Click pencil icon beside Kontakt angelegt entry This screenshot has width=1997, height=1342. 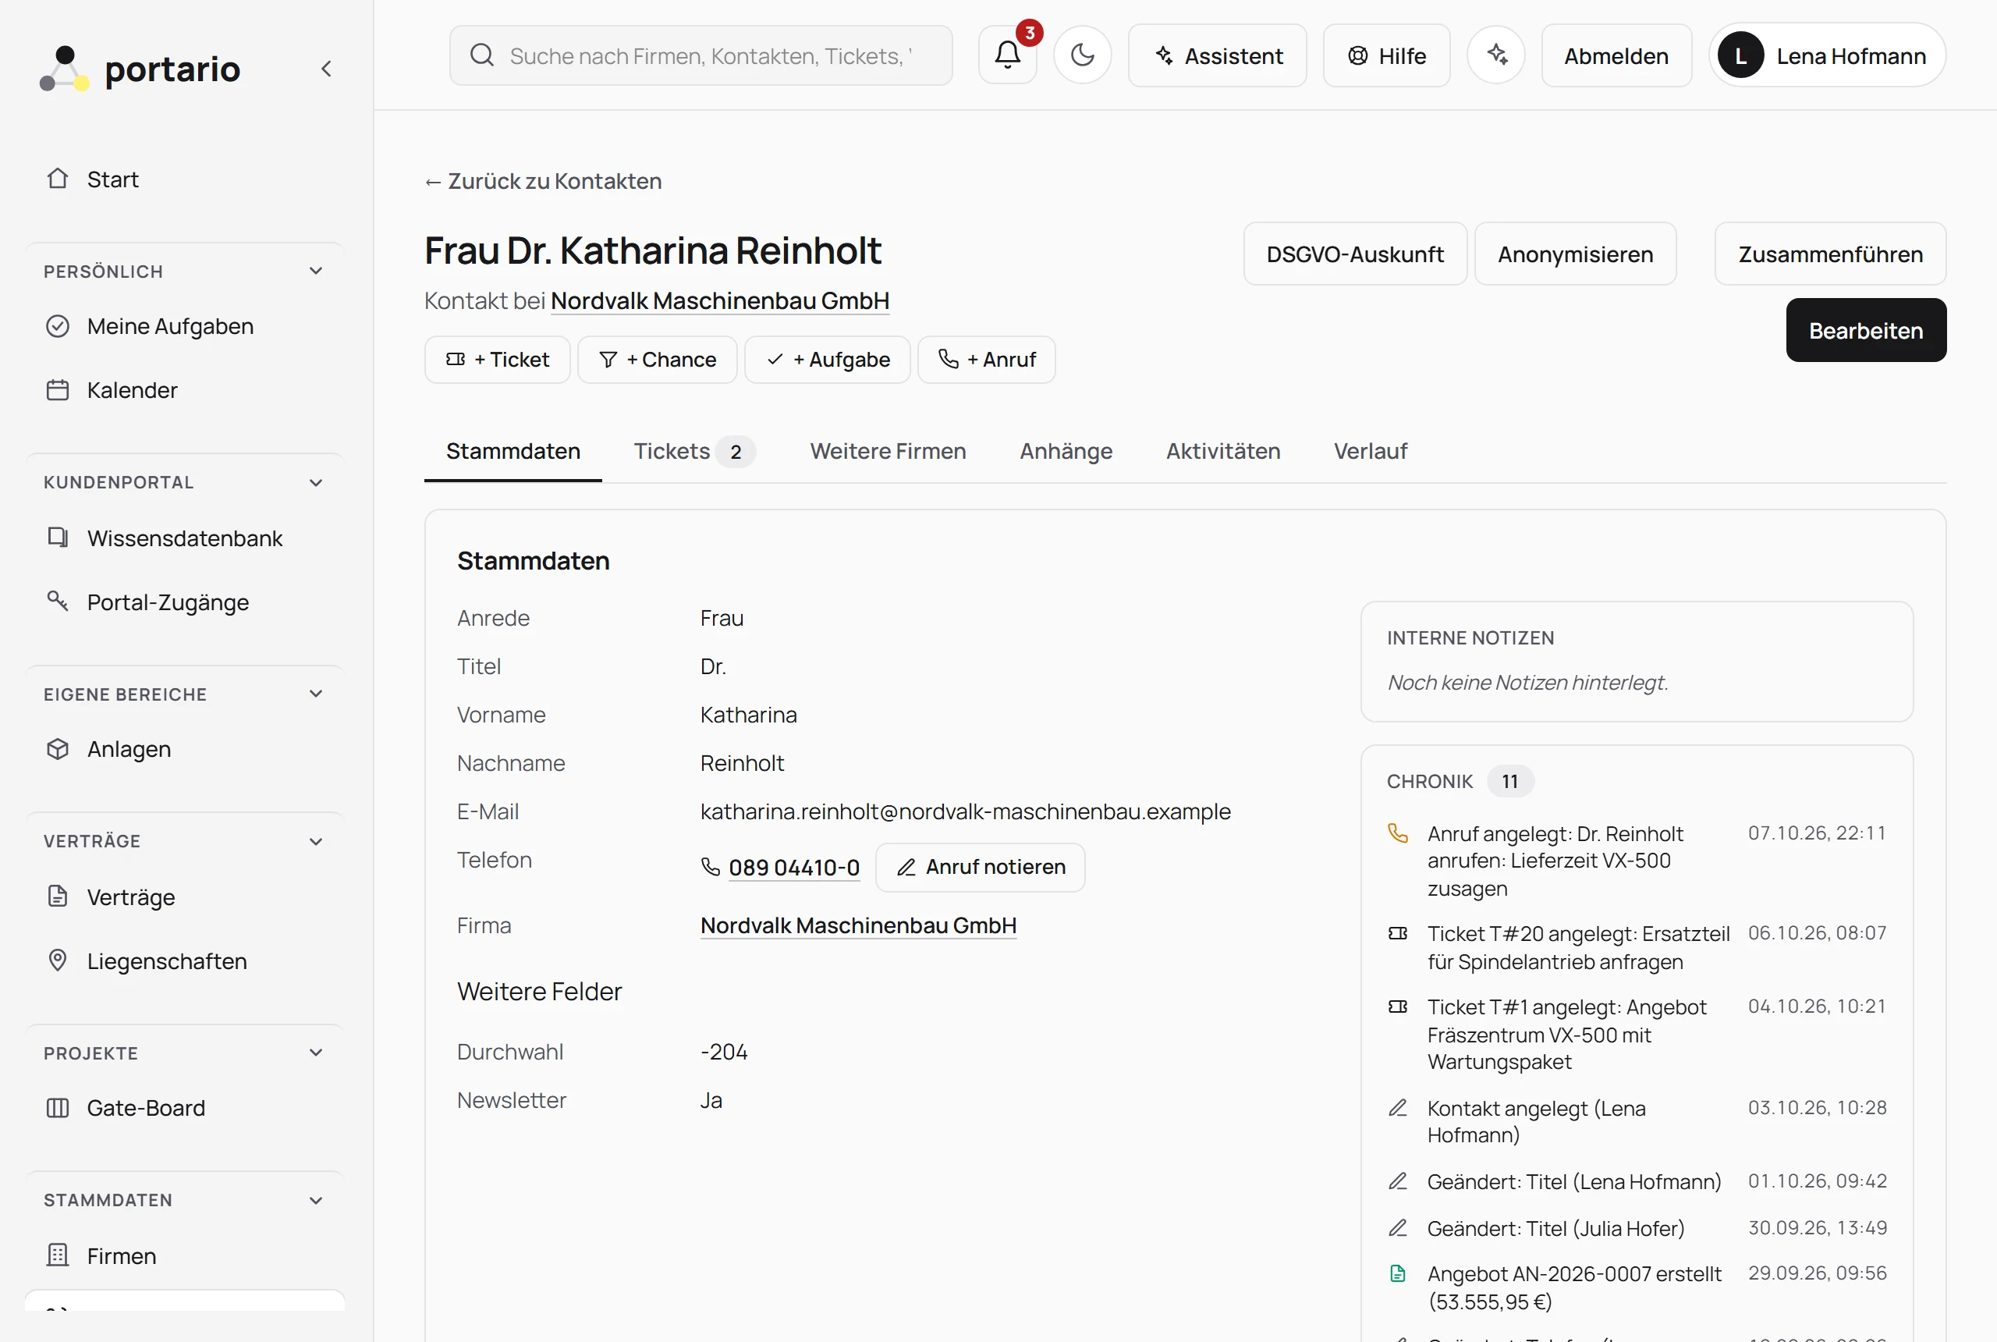point(1397,1107)
